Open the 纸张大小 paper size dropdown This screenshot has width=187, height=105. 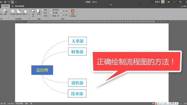coord(25,13)
